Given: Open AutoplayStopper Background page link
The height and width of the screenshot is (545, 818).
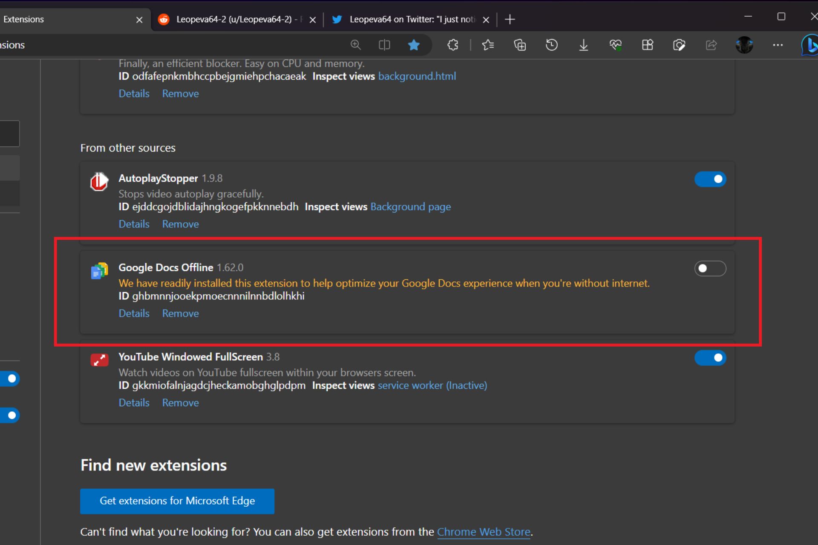Looking at the screenshot, I should pyautogui.click(x=411, y=207).
